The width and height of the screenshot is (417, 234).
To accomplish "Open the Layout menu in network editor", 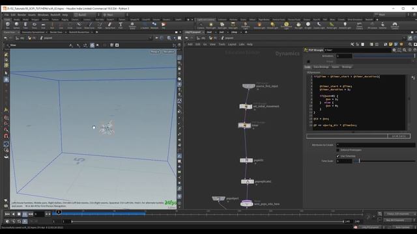I will point(232,44).
